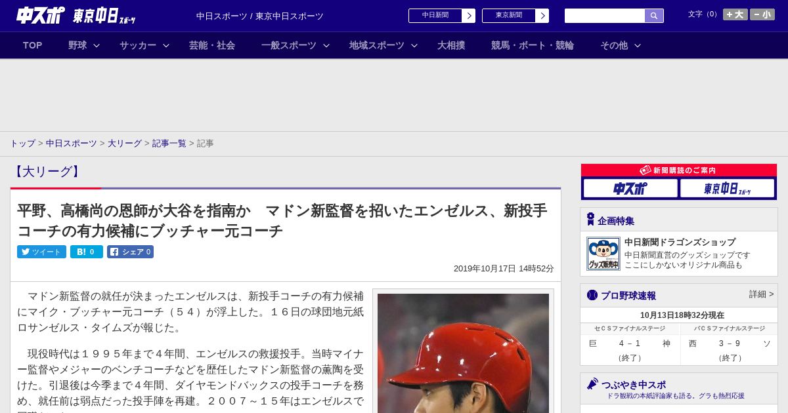Share article via Facebook シェア button
788x413 pixels.
130,252
